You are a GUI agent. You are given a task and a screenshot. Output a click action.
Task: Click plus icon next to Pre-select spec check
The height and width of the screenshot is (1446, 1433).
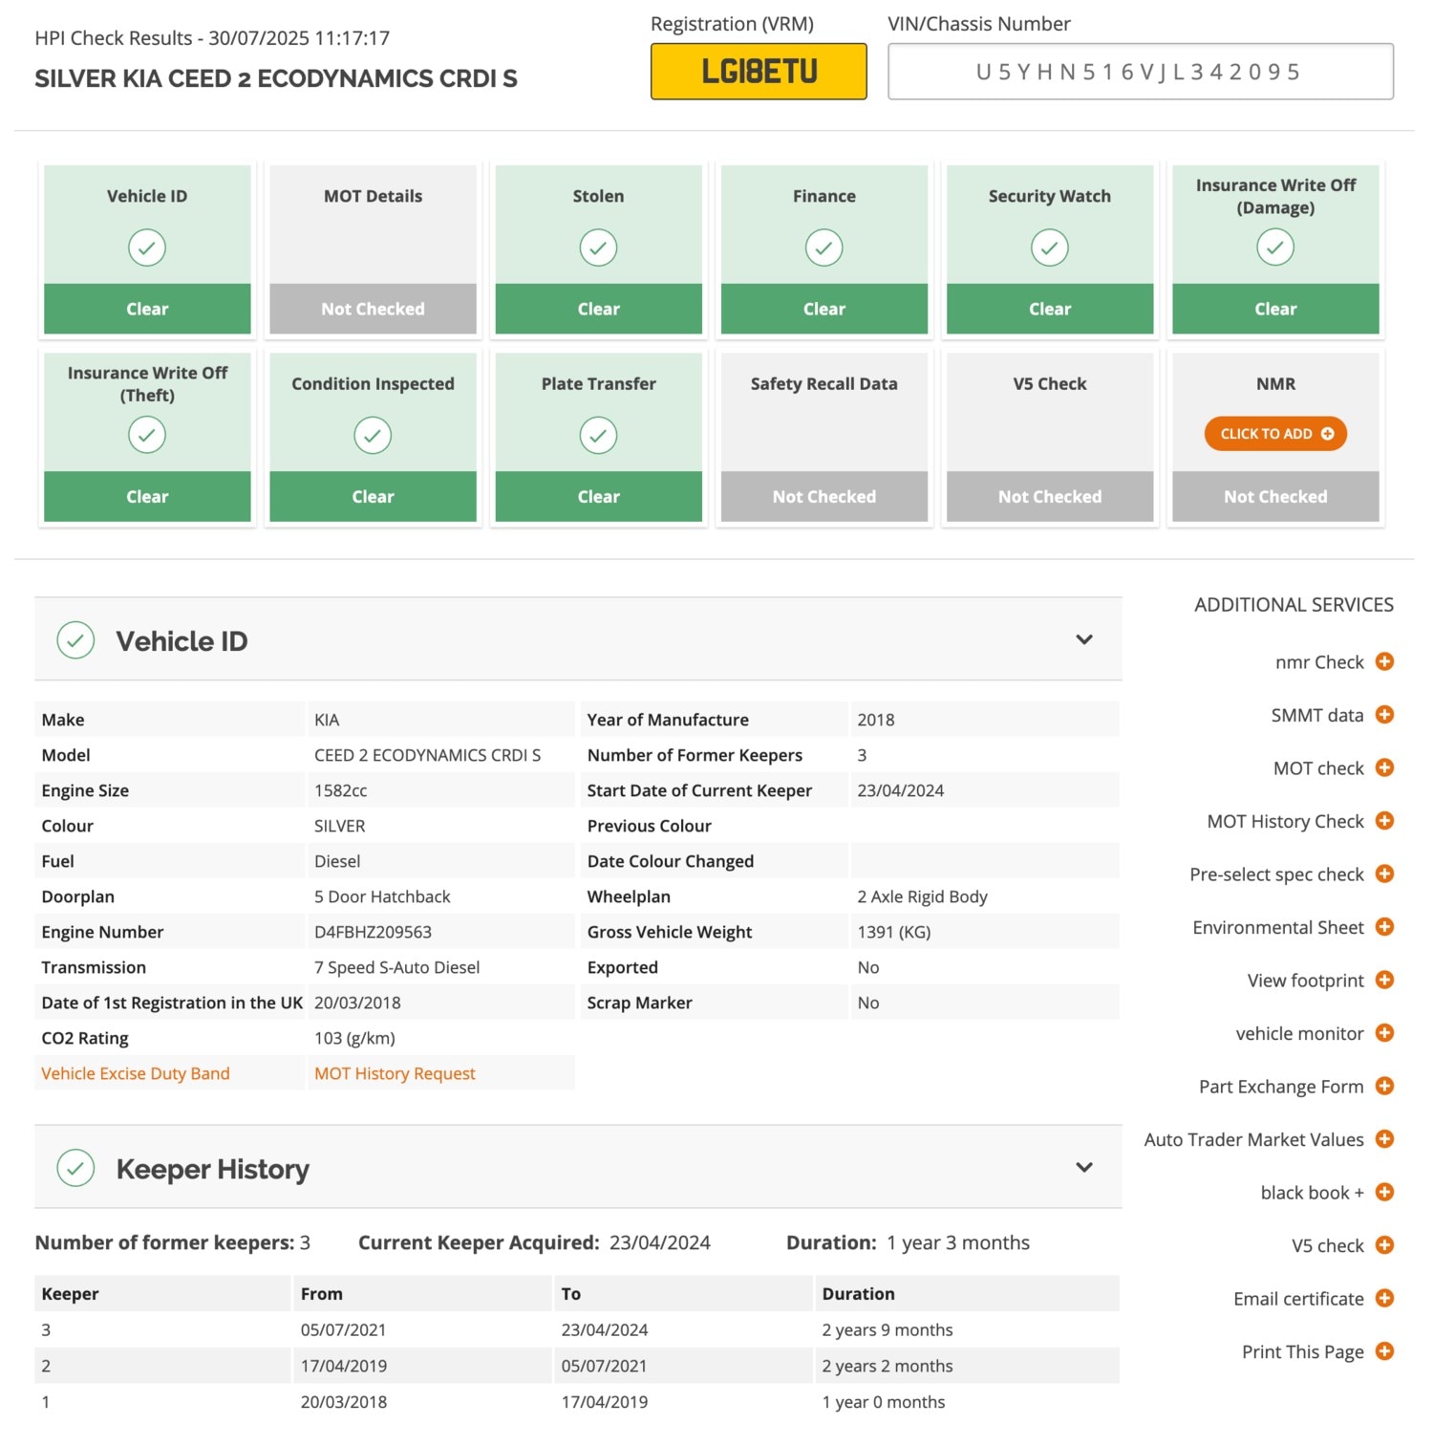1384,874
